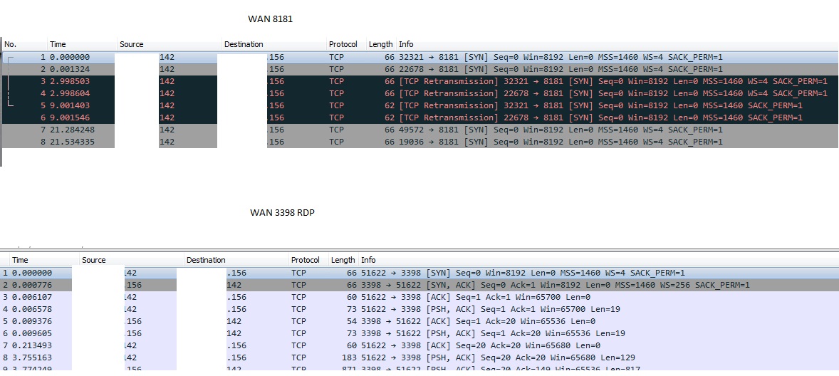Image resolution: width=839 pixels, height=376 pixels.
Task: Select packet 8 at time 21.534335
Action: 420,142
